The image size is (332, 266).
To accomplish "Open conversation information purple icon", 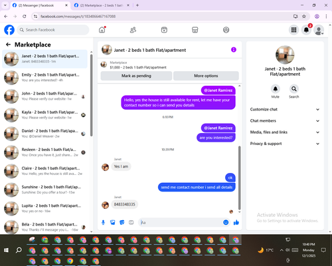I will pyautogui.click(x=234, y=50).
